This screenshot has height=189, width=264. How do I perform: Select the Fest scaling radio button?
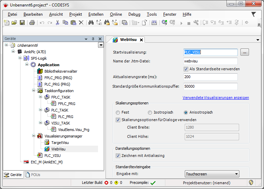click(118, 113)
